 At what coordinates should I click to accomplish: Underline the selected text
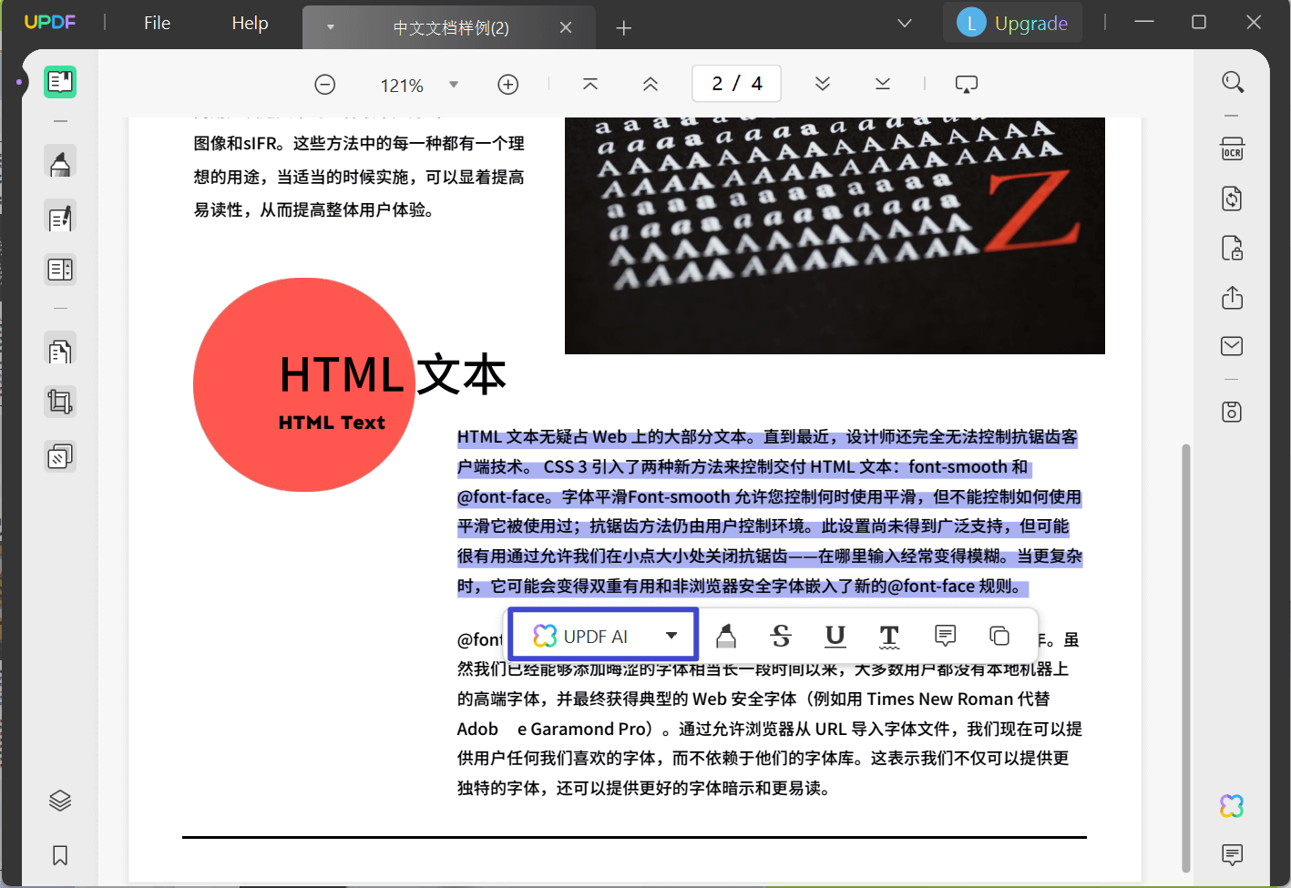pos(835,635)
